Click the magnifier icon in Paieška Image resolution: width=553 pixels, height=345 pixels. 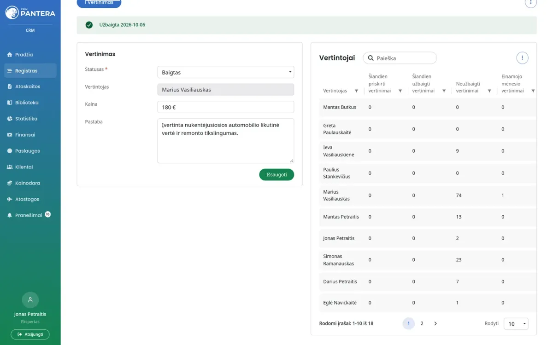371,58
